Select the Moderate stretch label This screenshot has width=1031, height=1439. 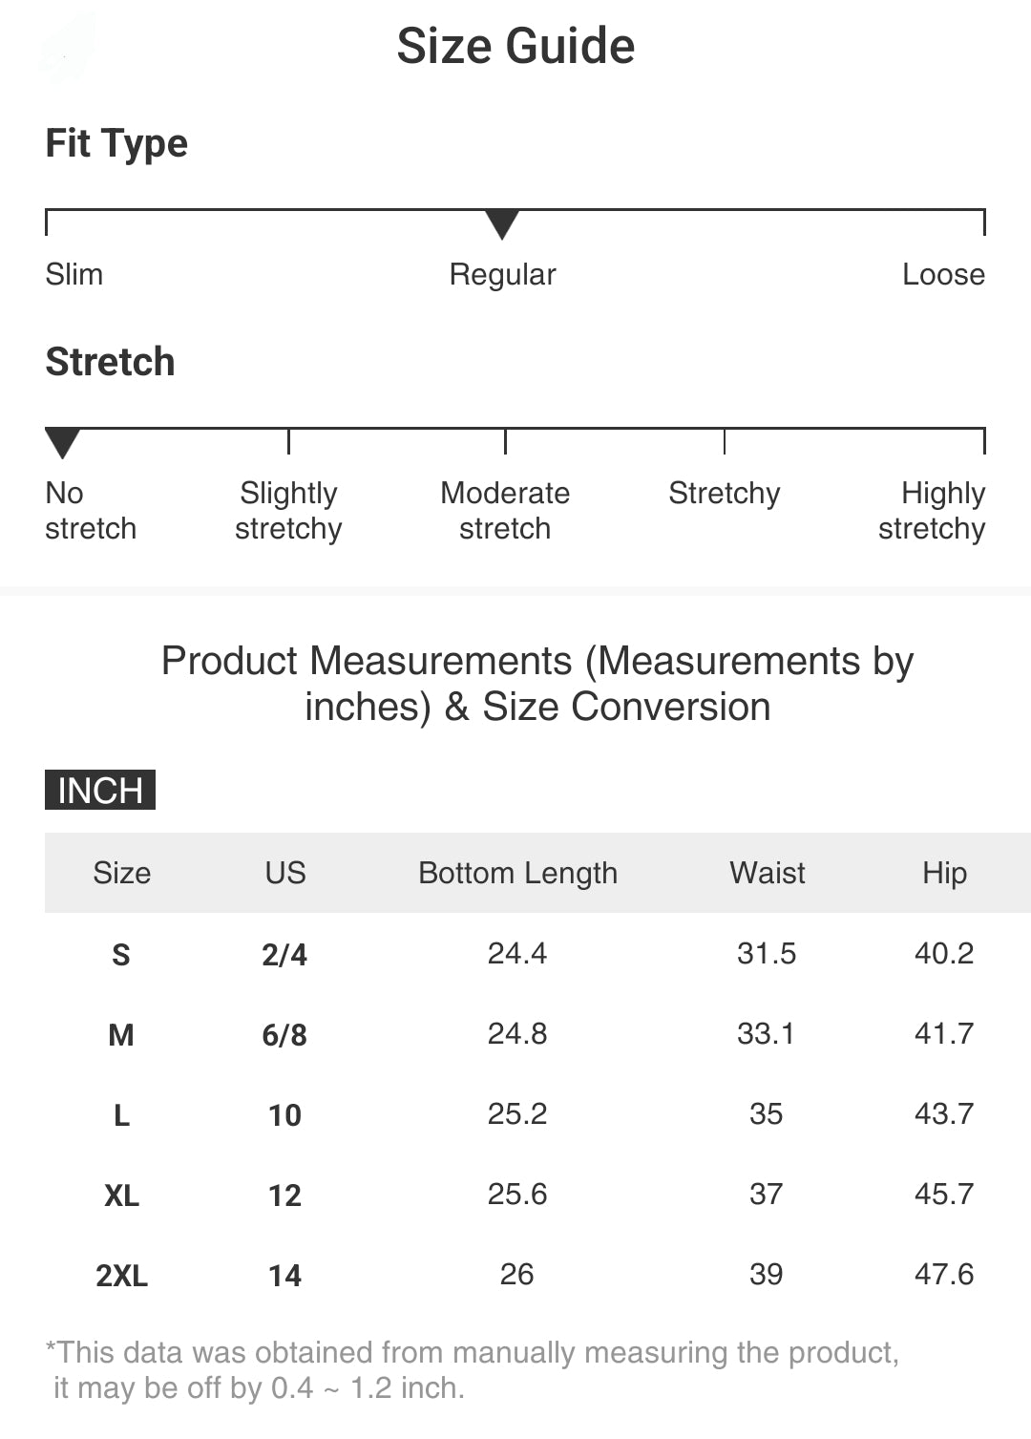pos(505,510)
